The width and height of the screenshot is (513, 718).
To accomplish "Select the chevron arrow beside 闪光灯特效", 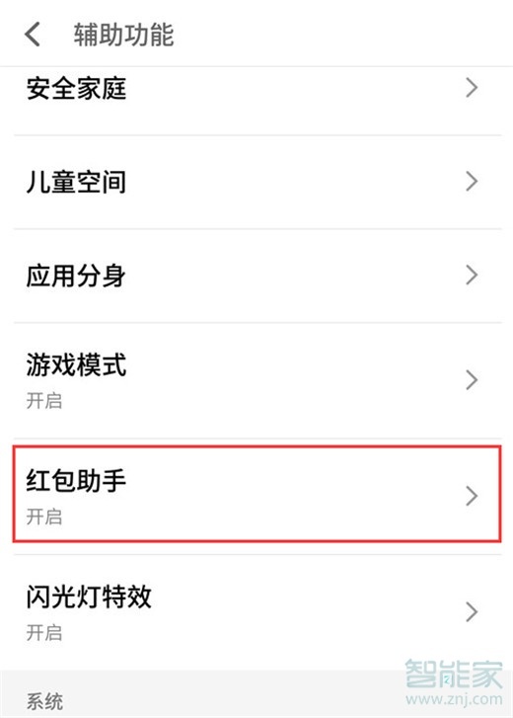I will 472,611.
